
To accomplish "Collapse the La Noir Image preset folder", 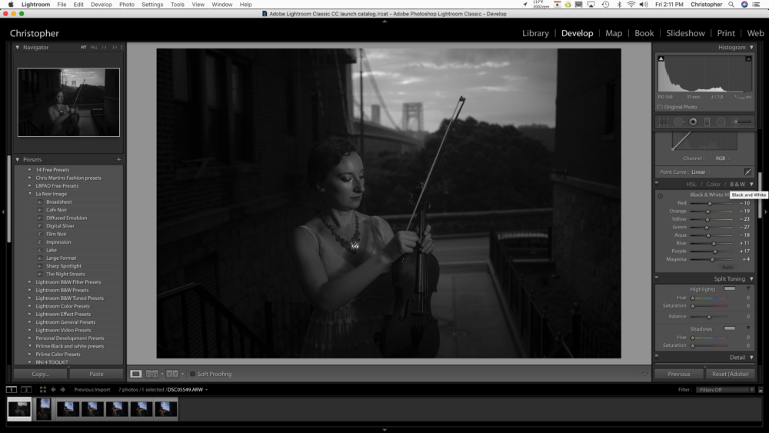I will click(30, 194).
